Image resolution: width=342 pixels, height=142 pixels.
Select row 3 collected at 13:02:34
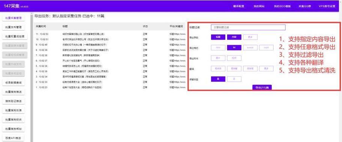pyautogui.click(x=110, y=77)
